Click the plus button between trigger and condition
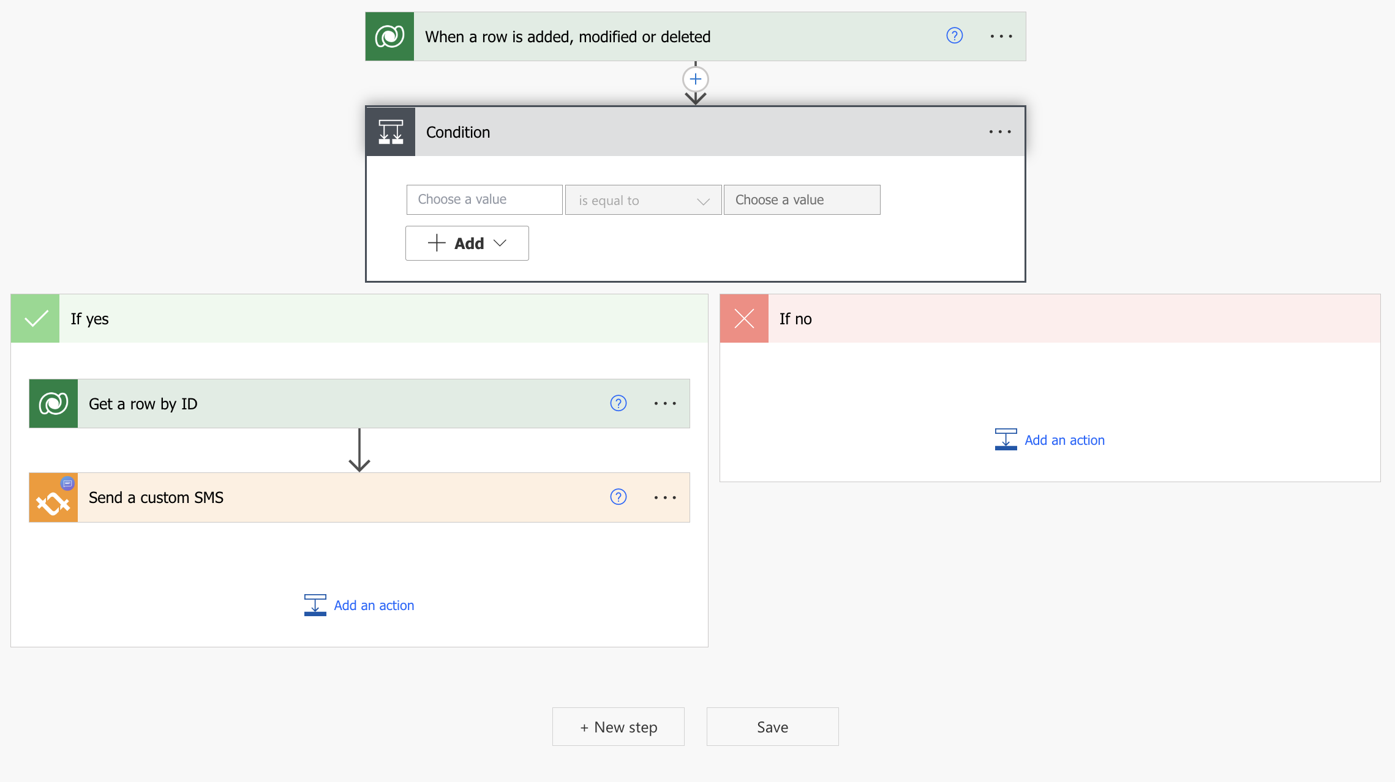 click(694, 80)
